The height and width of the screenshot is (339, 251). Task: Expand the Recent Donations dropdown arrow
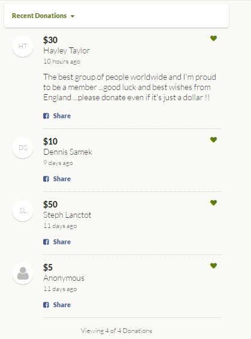(72, 16)
